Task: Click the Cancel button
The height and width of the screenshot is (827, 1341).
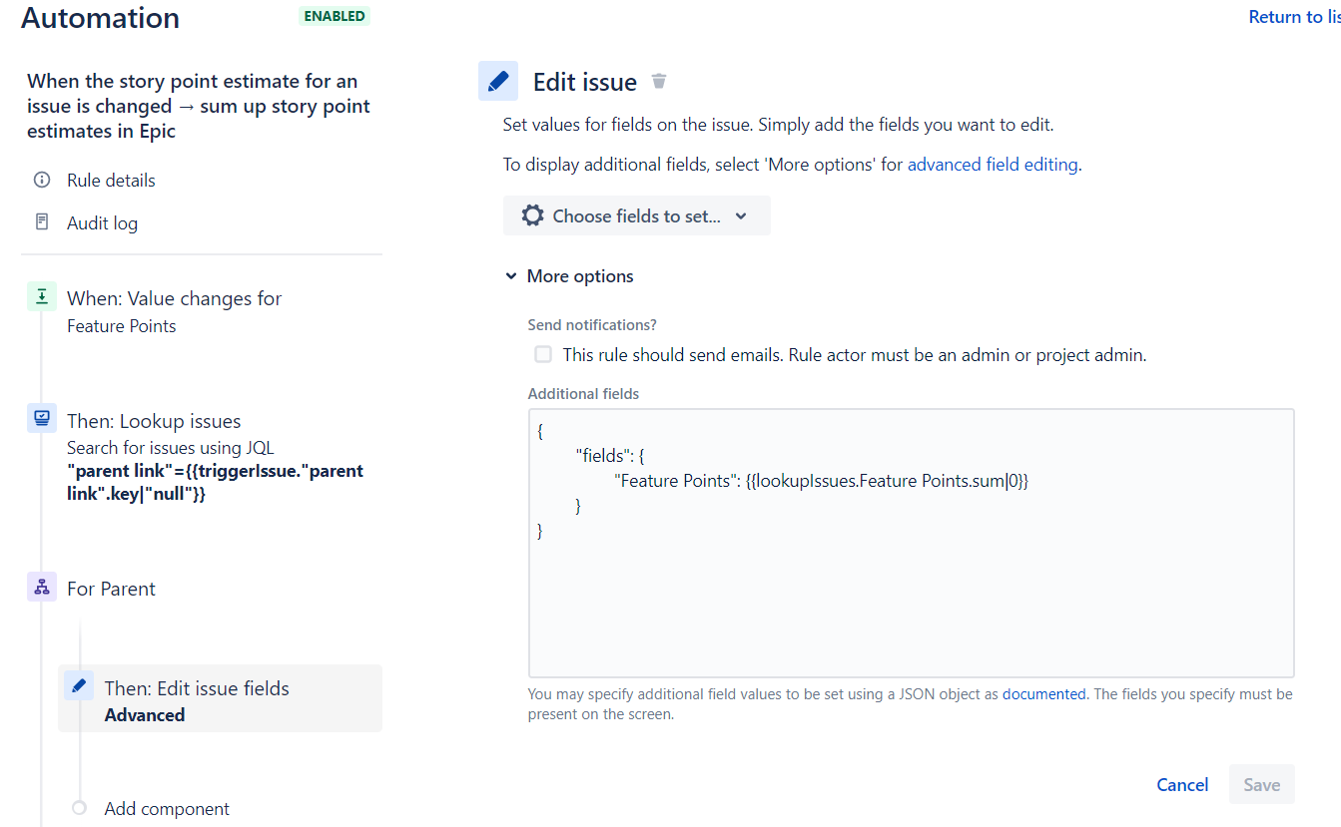Action: pos(1182,785)
